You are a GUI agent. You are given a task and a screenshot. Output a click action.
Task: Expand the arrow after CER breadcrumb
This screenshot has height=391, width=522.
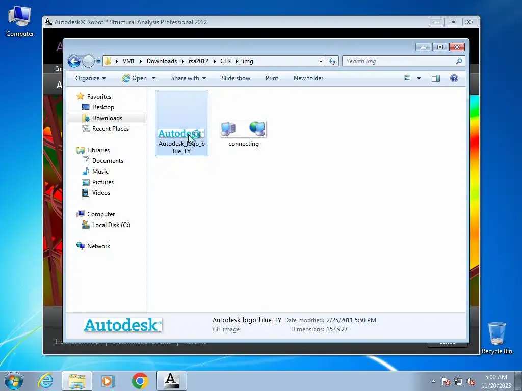tap(237, 61)
